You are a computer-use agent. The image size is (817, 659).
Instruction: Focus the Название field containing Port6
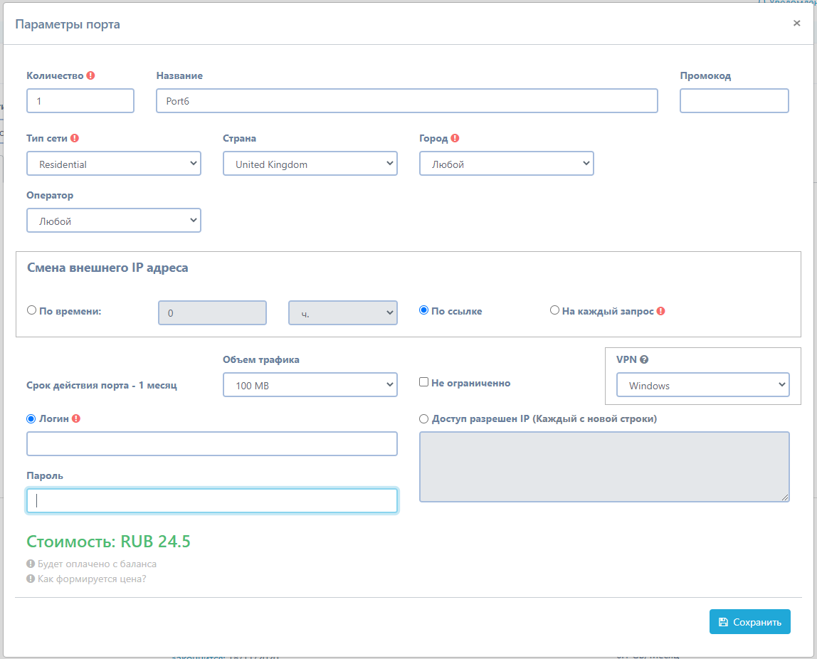406,101
